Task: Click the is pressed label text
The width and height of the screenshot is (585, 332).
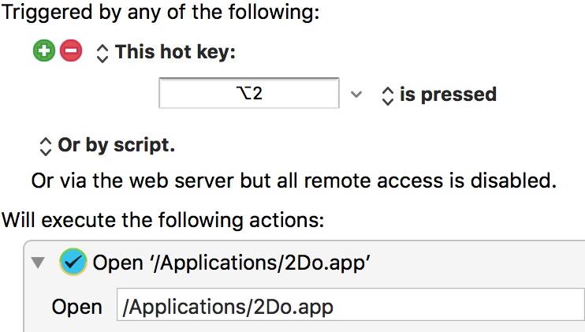Action: 448,94
